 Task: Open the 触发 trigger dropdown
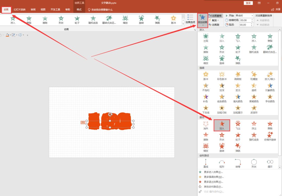click(x=214, y=20)
